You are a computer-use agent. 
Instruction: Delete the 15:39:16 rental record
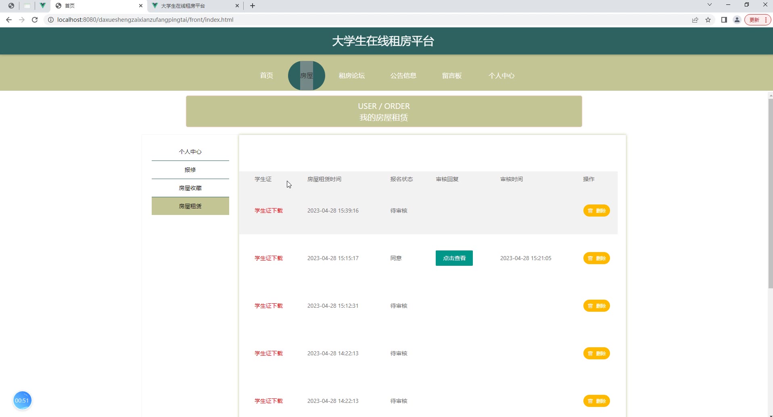(x=596, y=211)
